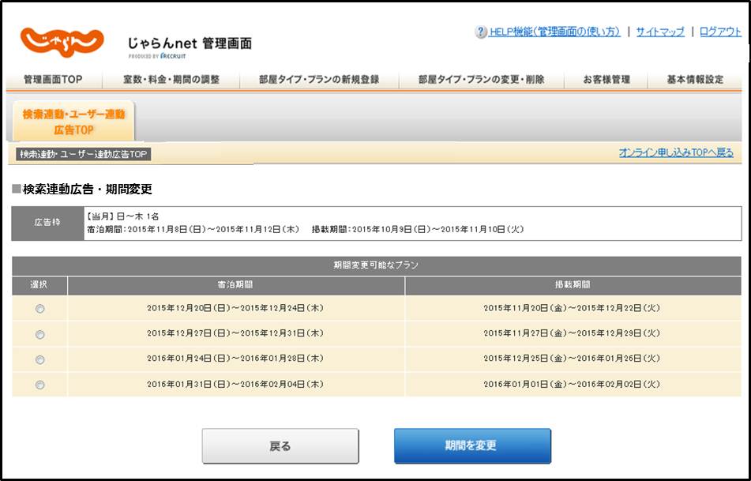Open the サイトマップ link
Screen dimensions: 751x481
point(660,32)
